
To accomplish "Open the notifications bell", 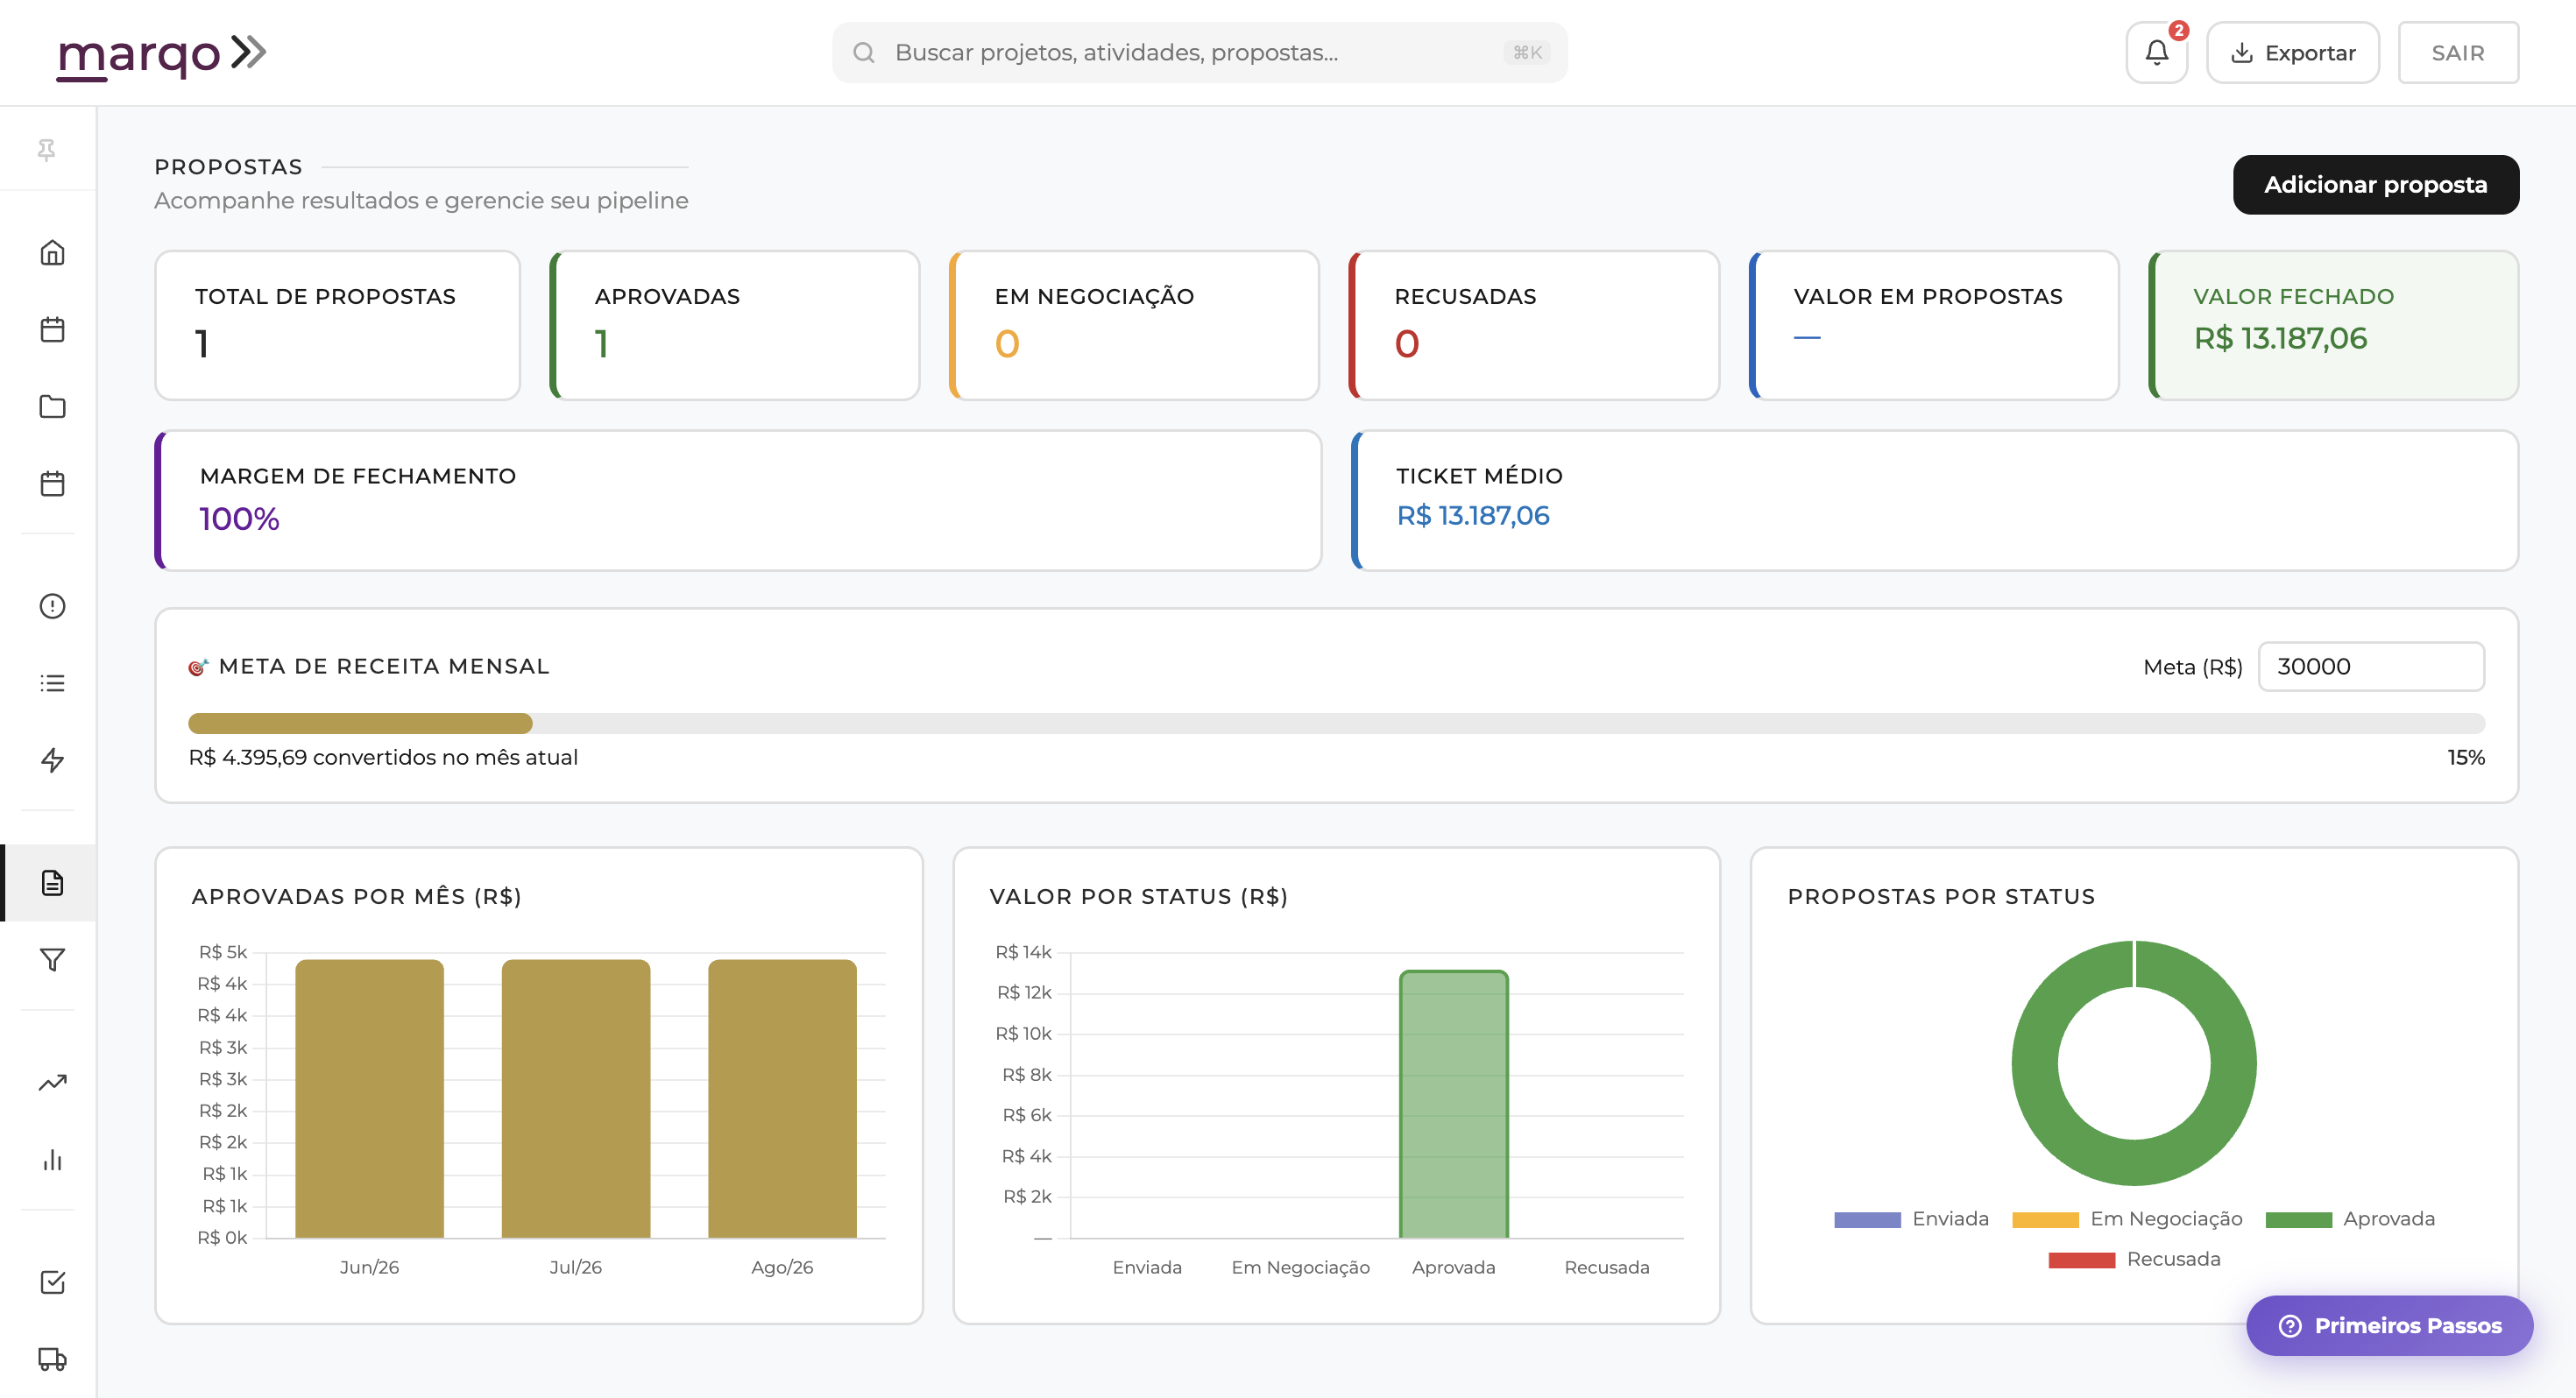I will coord(2157,53).
